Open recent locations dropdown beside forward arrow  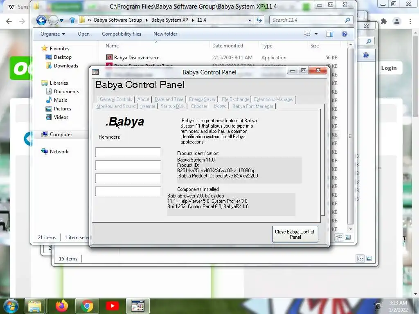point(62,20)
